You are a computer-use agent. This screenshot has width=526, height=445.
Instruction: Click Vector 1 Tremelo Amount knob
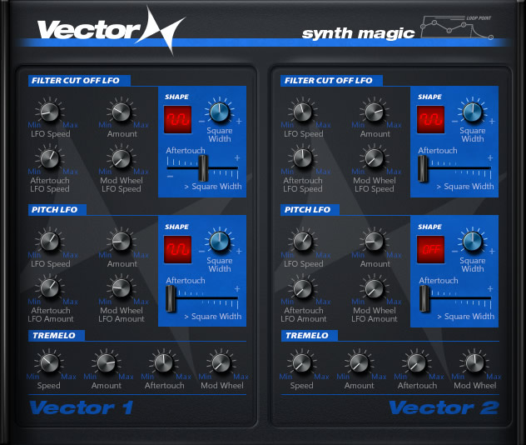(x=107, y=363)
